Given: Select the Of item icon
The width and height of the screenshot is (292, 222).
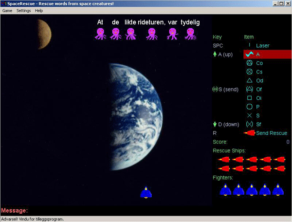Looking at the screenshot, I should click(x=249, y=90).
